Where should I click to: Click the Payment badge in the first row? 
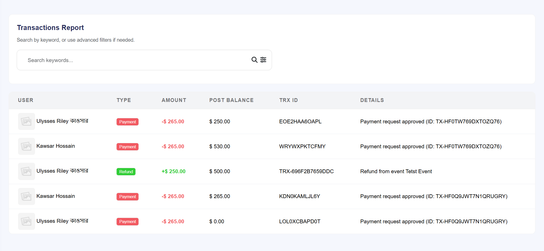tap(127, 122)
